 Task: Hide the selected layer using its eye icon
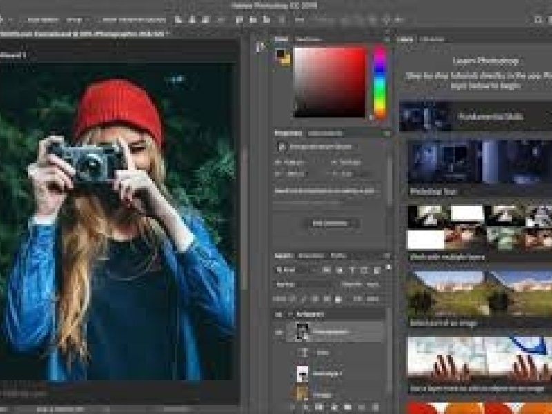[x=279, y=332]
